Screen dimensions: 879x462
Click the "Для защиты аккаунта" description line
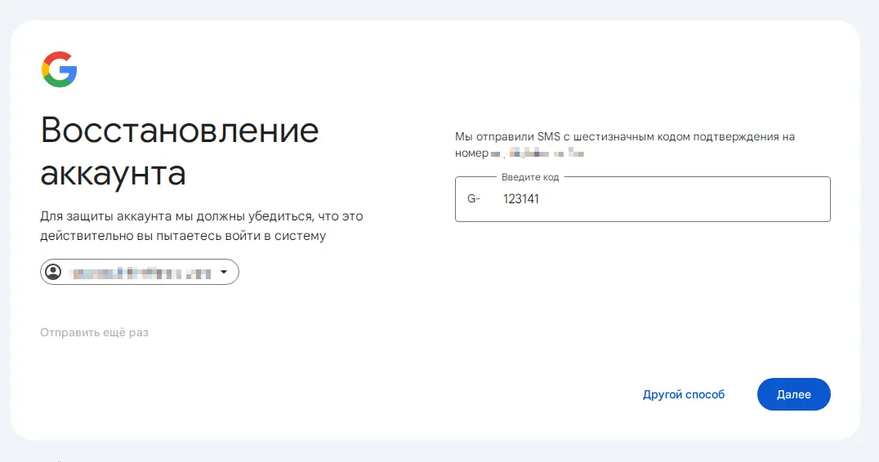202,216
